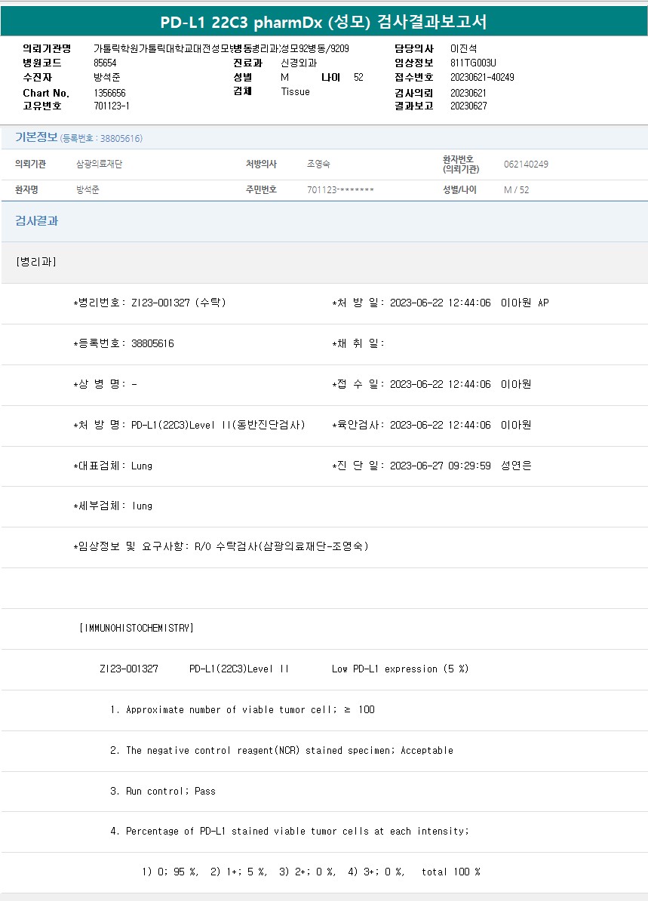The image size is (648, 901).
Task: Click the 접수번호 value 20230621-40249
Action: coord(482,77)
